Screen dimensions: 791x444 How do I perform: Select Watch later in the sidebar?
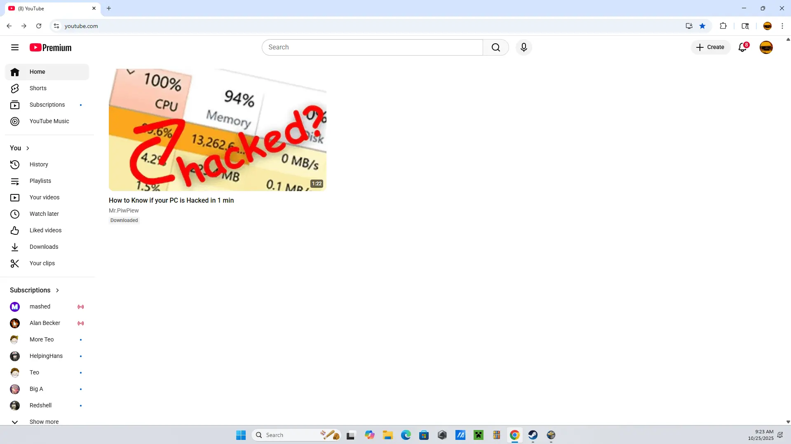point(44,214)
